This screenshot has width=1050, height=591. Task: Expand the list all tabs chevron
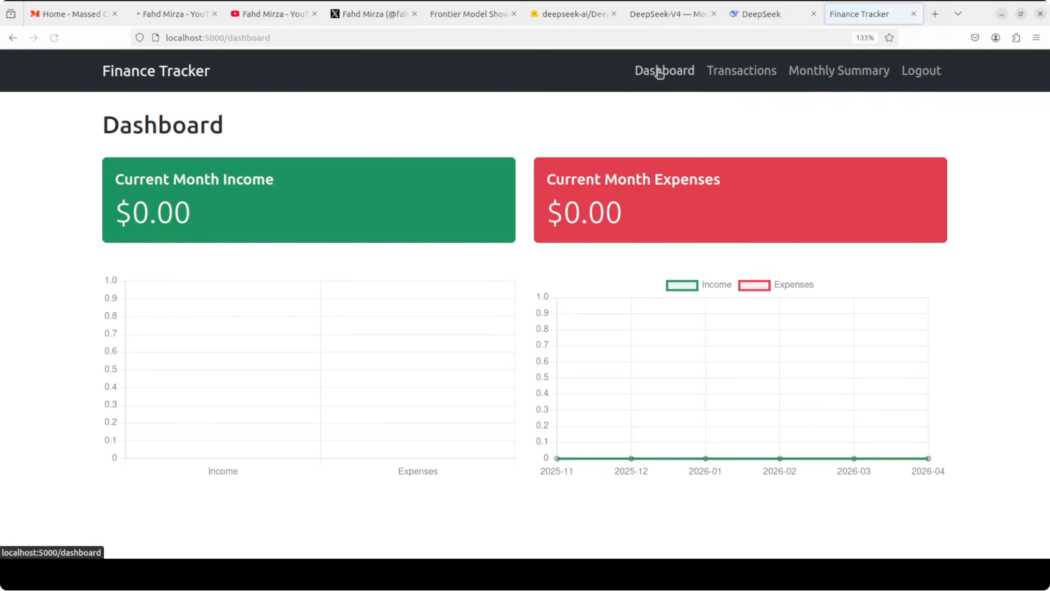958,14
